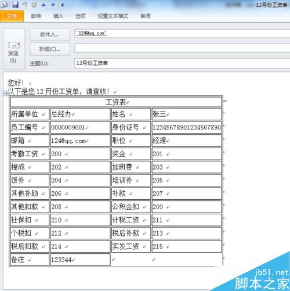Click the Save icon in quick access toolbar
The height and width of the screenshot is (291, 290).
tap(15, 5)
